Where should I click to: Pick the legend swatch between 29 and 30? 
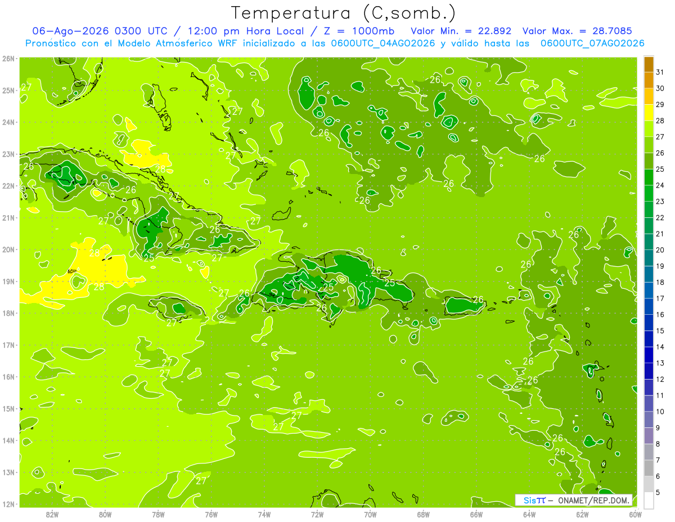tap(649, 96)
